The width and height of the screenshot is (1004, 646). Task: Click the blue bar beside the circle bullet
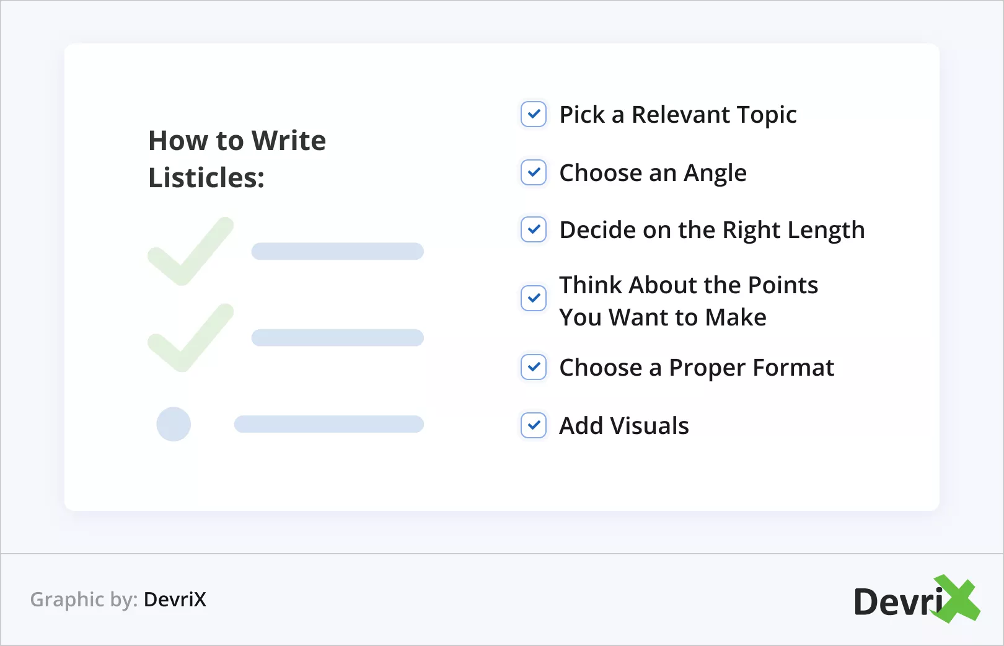click(x=328, y=424)
